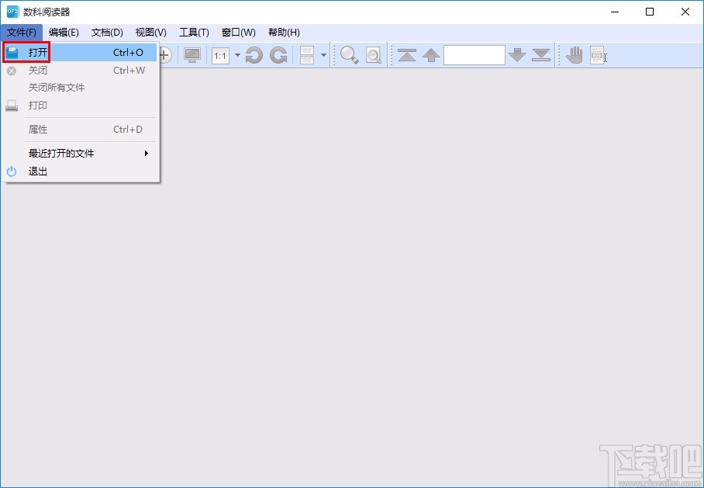Open the page layout dropdown arrow
The image size is (704, 488).
click(323, 56)
